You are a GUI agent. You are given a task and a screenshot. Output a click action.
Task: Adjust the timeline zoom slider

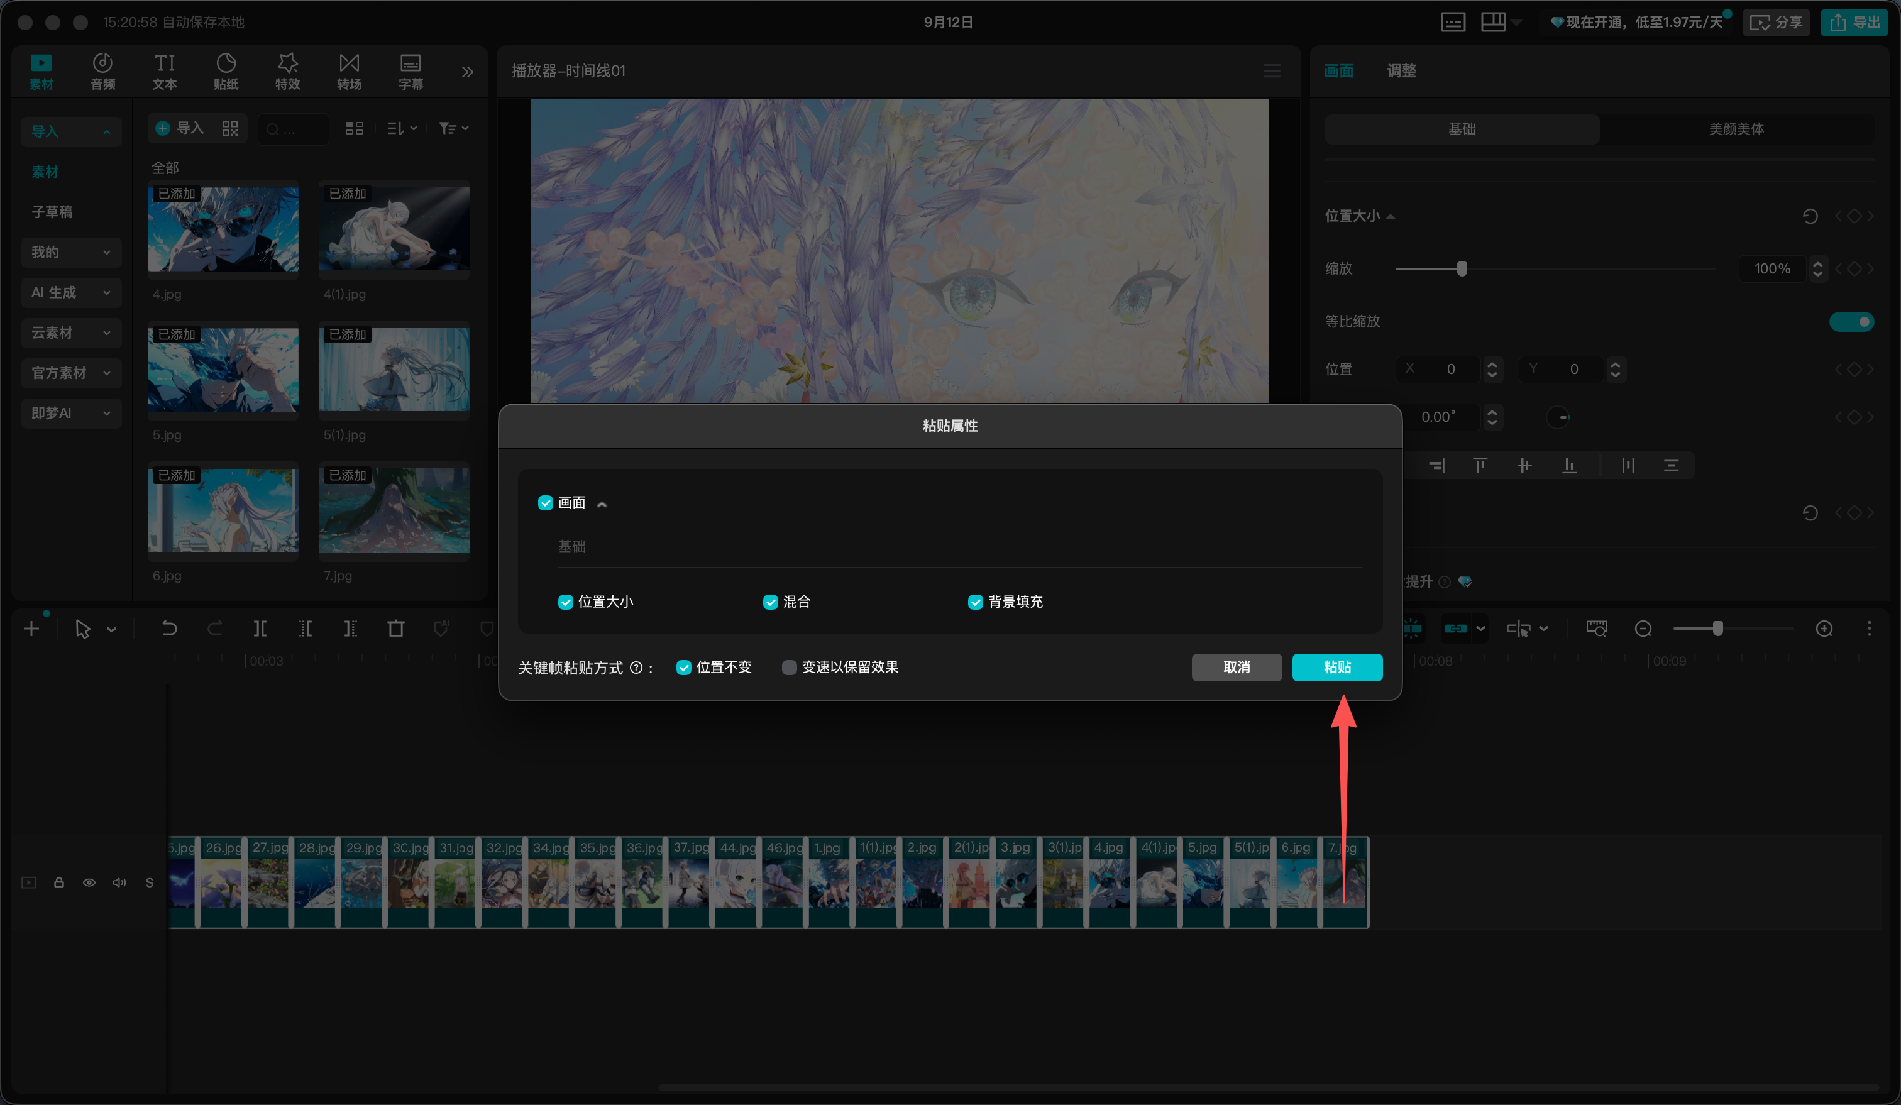pyautogui.click(x=1717, y=629)
